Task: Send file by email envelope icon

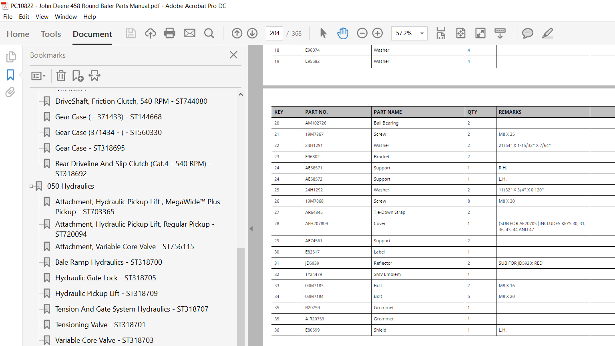Action: tap(190, 33)
